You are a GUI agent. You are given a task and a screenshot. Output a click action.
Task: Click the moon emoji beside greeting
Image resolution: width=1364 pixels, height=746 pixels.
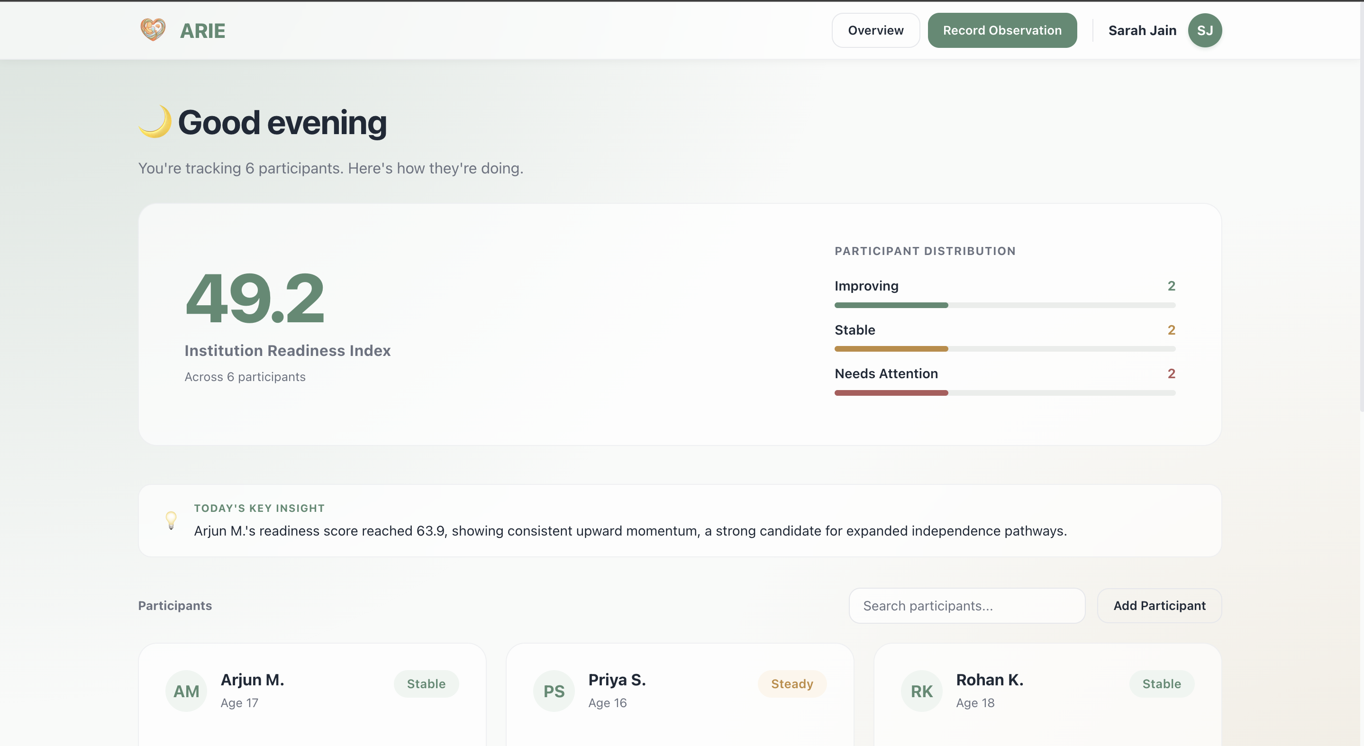tap(155, 122)
